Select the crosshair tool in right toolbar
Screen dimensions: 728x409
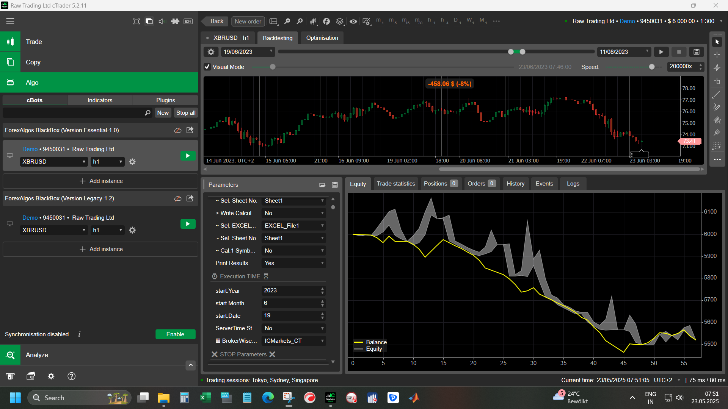pyautogui.click(x=717, y=55)
